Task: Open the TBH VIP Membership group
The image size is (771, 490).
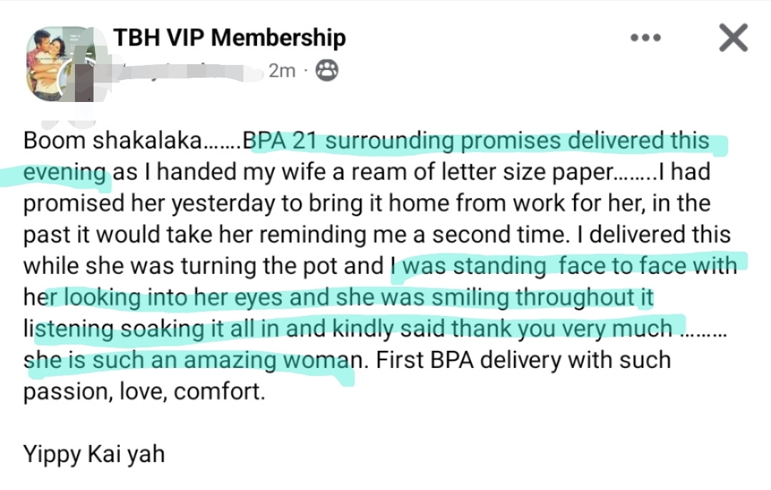Action: 229,38
